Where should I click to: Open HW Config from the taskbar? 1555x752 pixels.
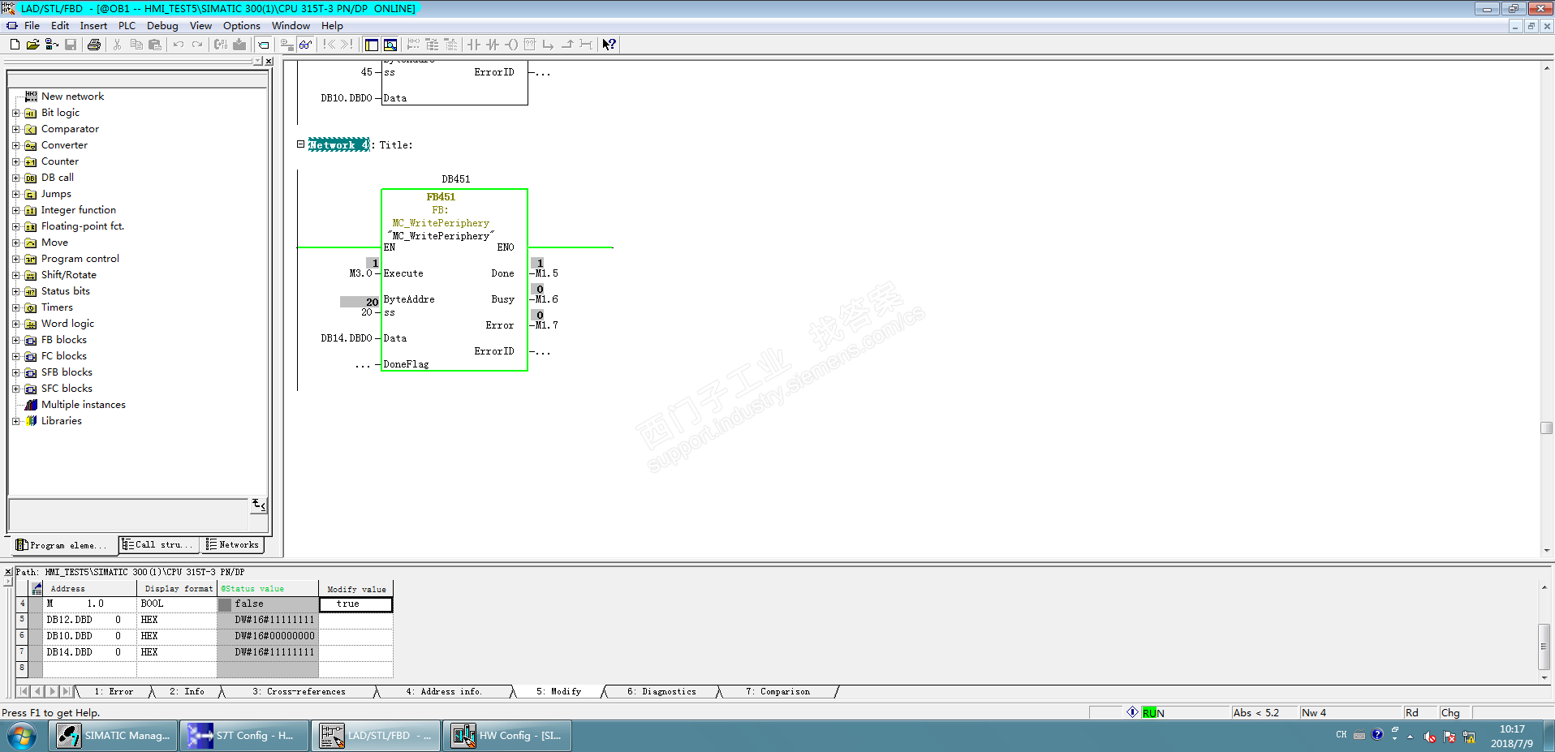(507, 736)
